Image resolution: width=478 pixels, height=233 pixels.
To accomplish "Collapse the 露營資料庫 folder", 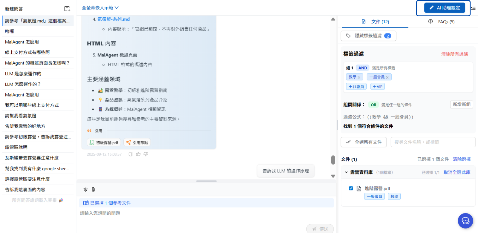I will pyautogui.click(x=346, y=172).
